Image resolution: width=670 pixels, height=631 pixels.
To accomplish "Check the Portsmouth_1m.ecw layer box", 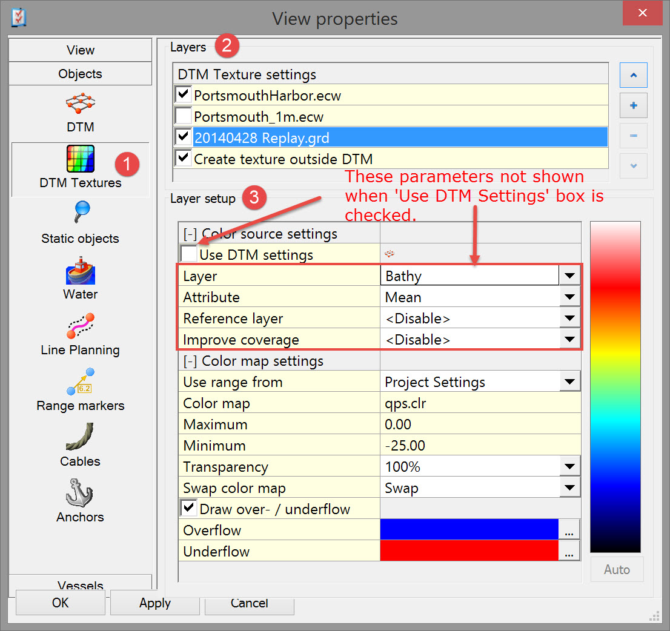I will tap(184, 116).
